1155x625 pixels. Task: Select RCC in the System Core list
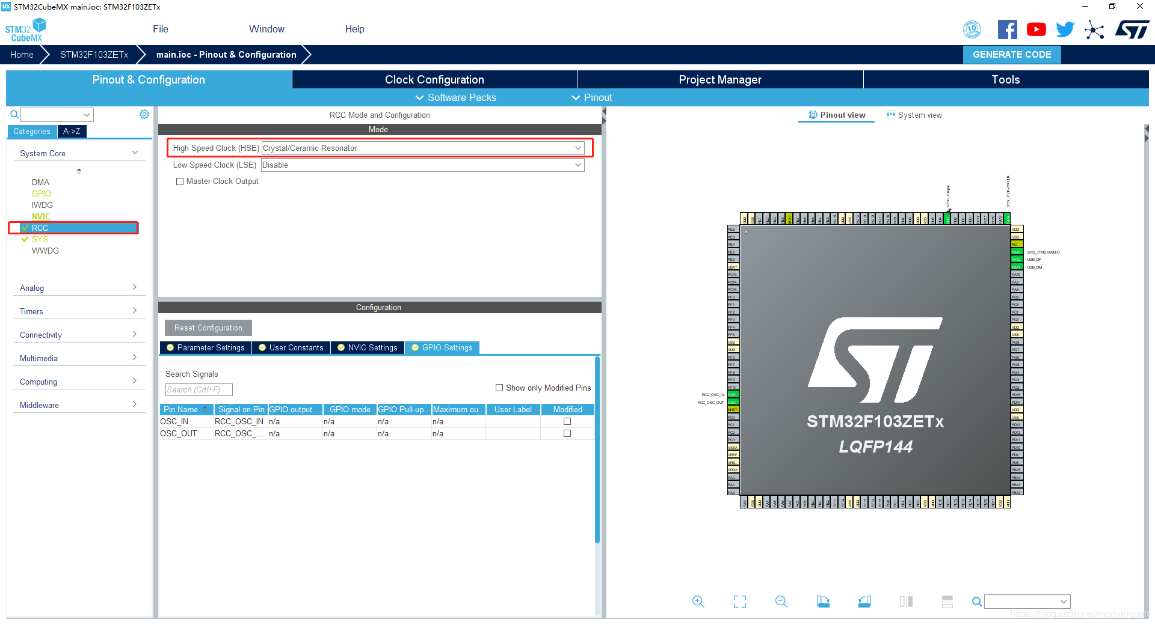(x=40, y=228)
